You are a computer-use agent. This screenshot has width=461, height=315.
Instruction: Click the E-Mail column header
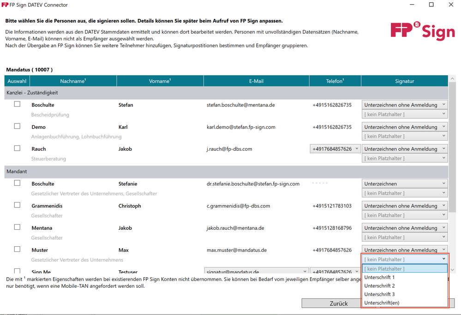coord(257,81)
